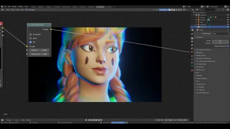The image size is (230, 129).
Task: Click the timeline editor type icon
Action: pyautogui.click(x=3, y=120)
